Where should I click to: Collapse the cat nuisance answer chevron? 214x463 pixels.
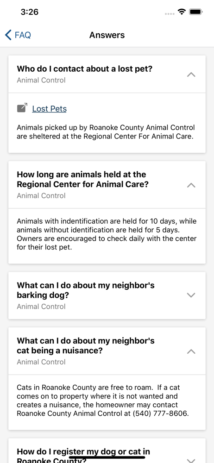191,351
